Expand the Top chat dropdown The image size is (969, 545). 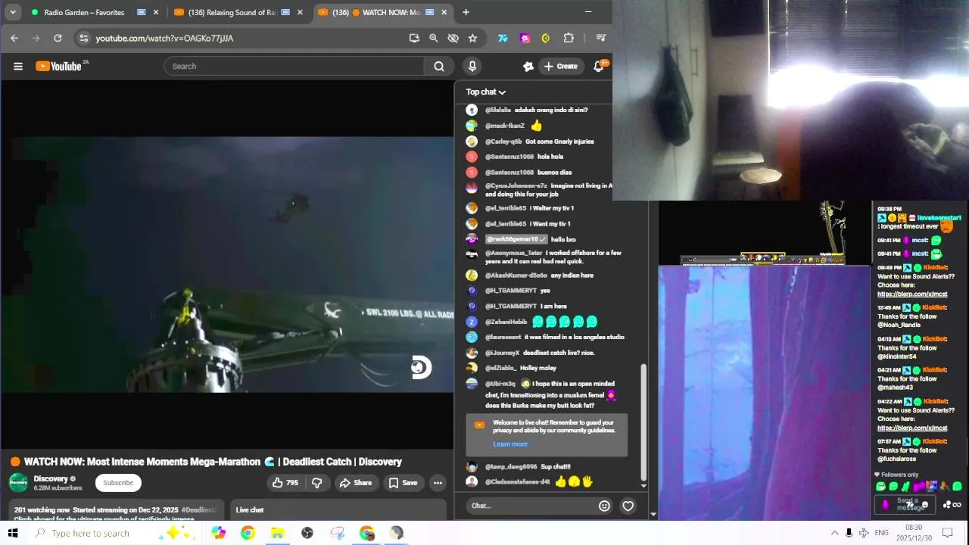pyautogui.click(x=486, y=92)
